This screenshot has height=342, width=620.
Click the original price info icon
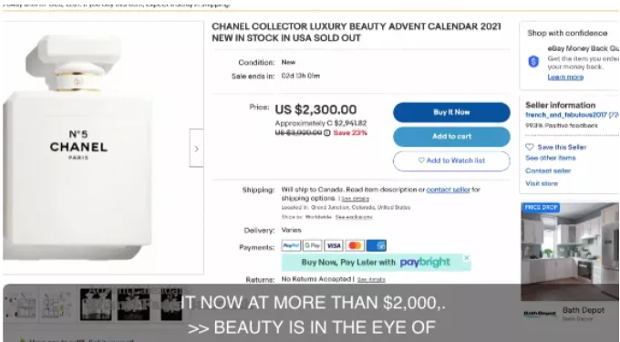tap(327, 133)
